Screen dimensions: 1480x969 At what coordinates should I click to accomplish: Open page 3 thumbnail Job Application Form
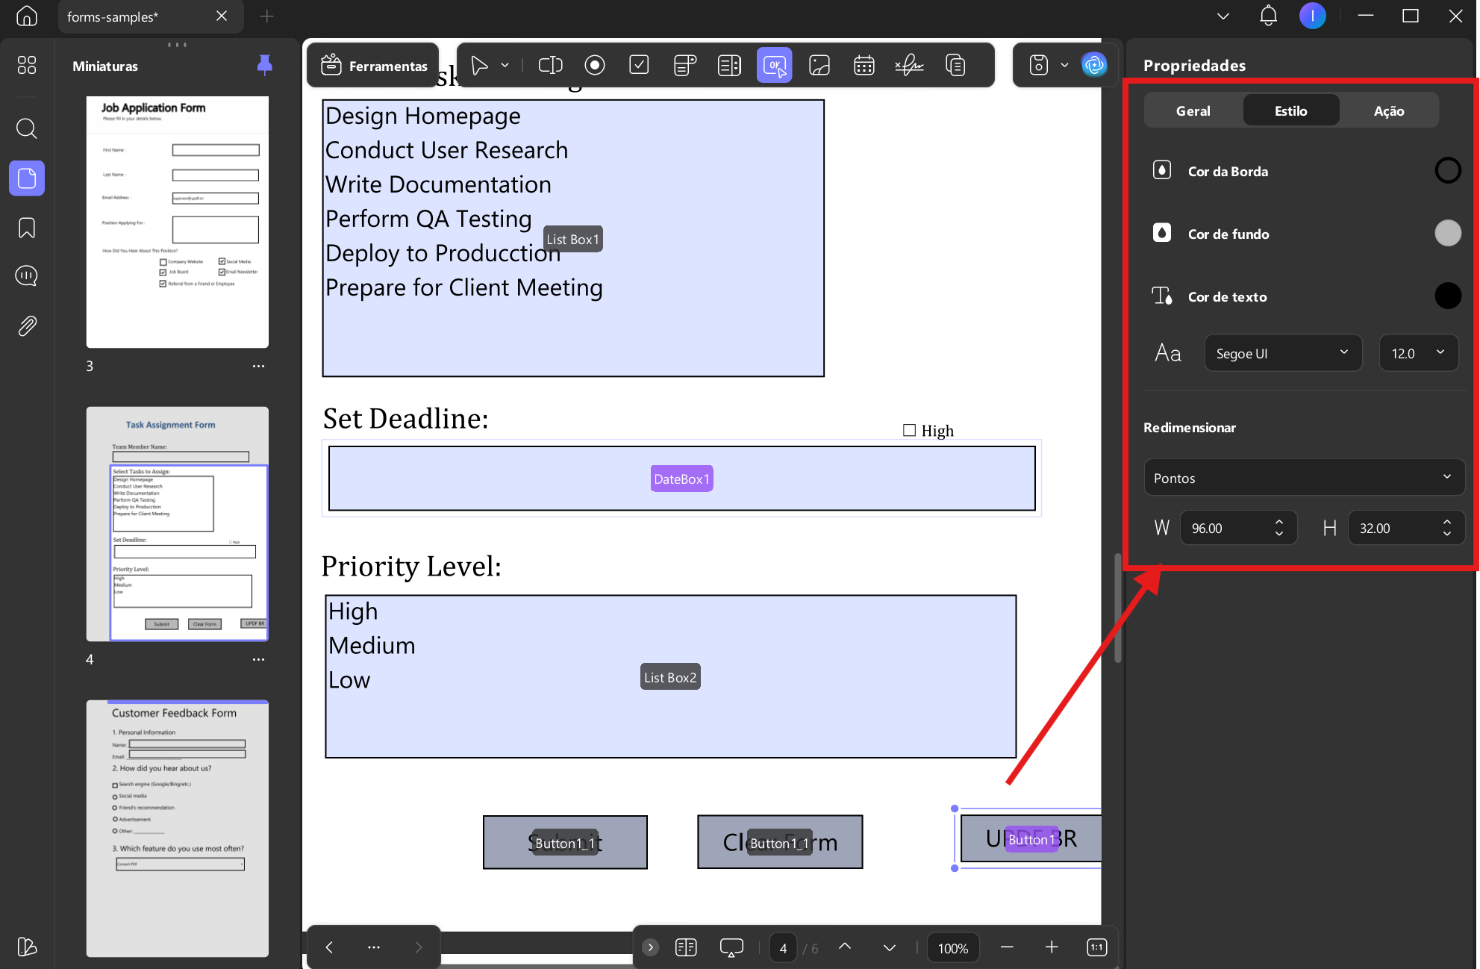(x=178, y=222)
